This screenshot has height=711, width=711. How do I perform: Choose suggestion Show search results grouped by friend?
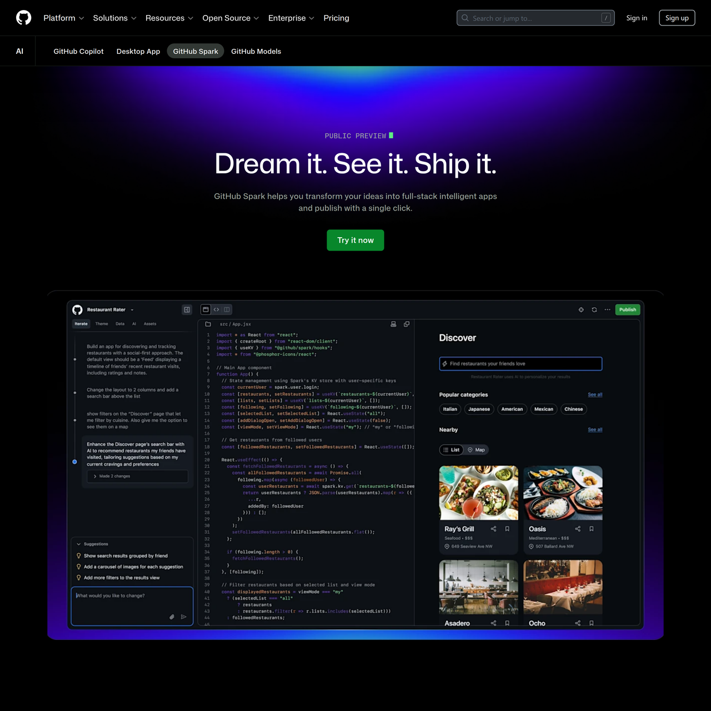point(126,556)
